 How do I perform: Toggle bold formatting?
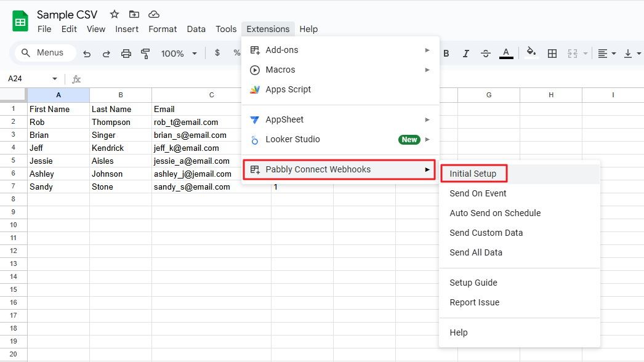tap(446, 54)
